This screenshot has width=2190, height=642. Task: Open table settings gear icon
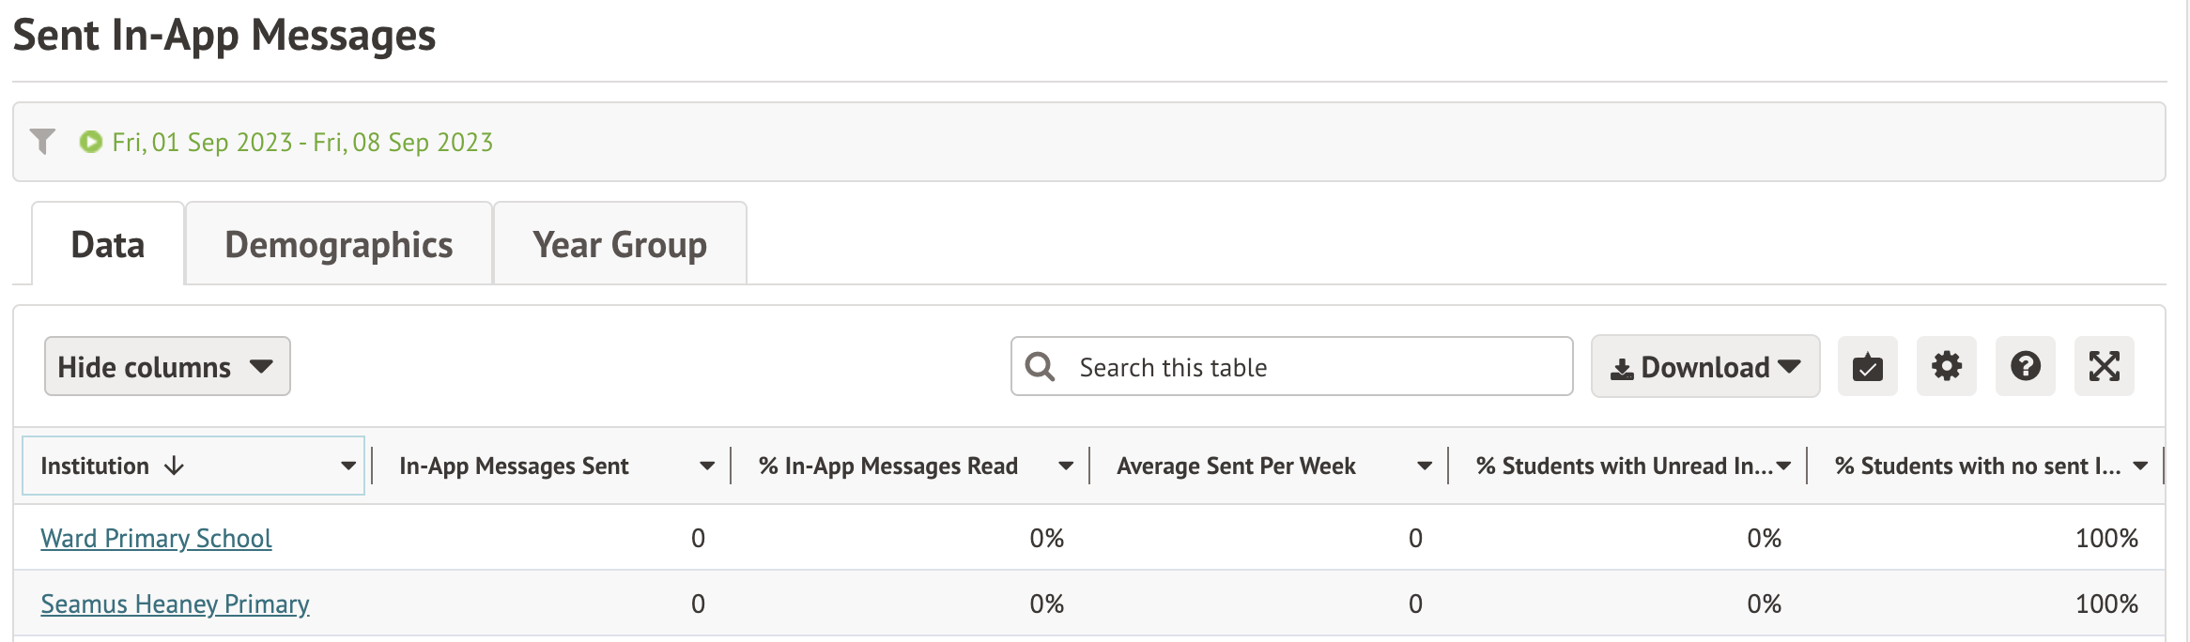click(x=1946, y=366)
